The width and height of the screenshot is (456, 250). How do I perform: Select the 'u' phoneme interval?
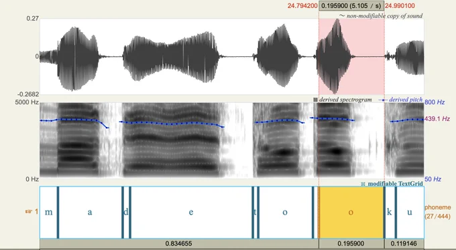click(x=410, y=213)
